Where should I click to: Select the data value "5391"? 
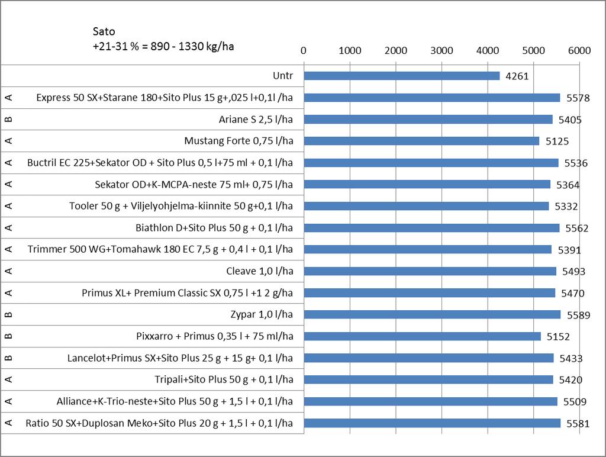point(569,250)
